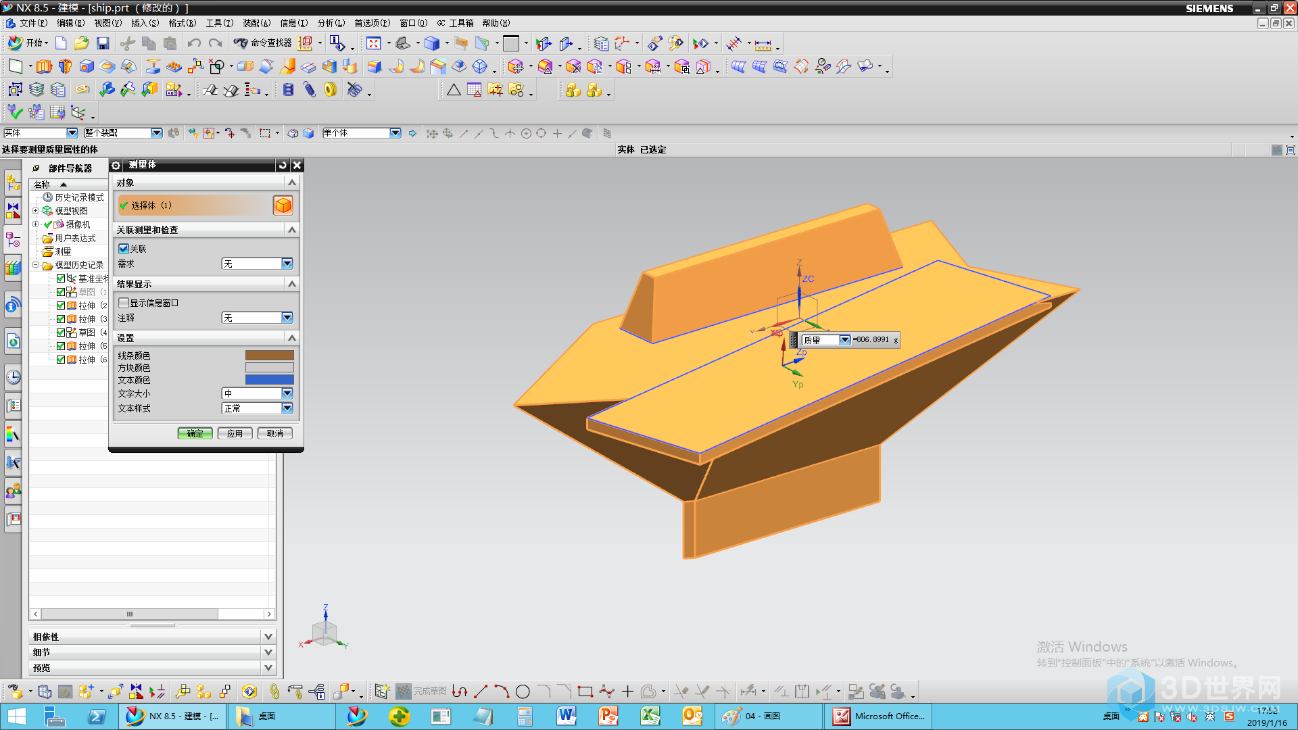The width and height of the screenshot is (1298, 730).
Task: Select the Circle sketch tool in the bottom toolbar
Action: 523,691
